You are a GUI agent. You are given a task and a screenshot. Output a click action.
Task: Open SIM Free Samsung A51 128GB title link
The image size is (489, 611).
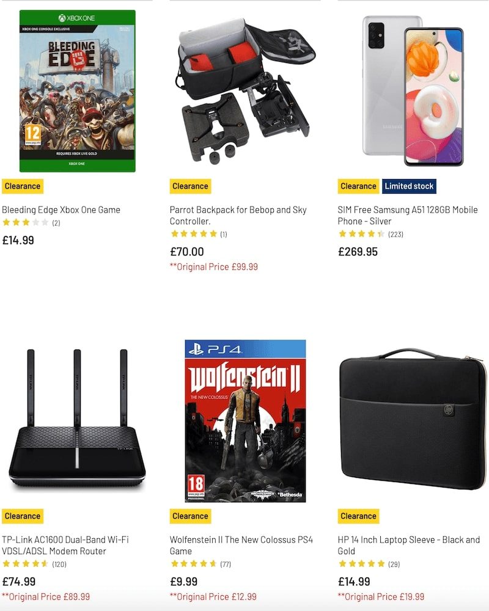pos(408,215)
